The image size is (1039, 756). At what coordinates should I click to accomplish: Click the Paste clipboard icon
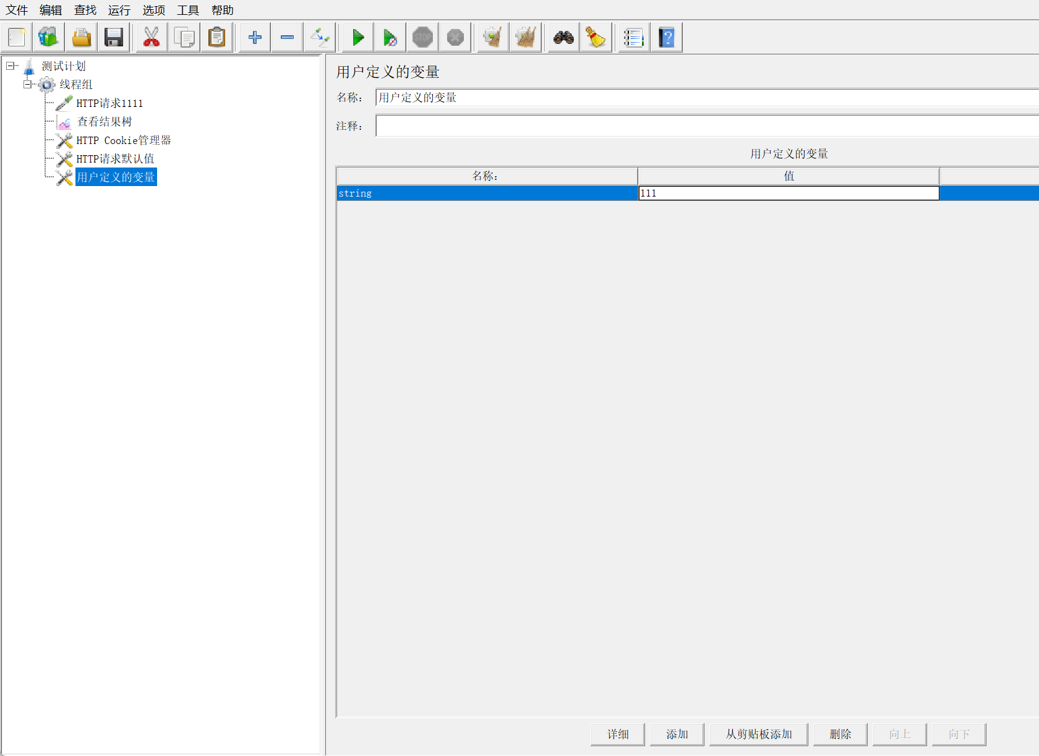pos(217,37)
